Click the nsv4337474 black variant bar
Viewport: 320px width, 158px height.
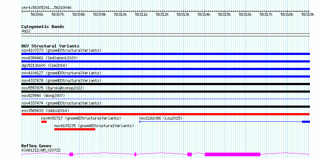pos(165,107)
